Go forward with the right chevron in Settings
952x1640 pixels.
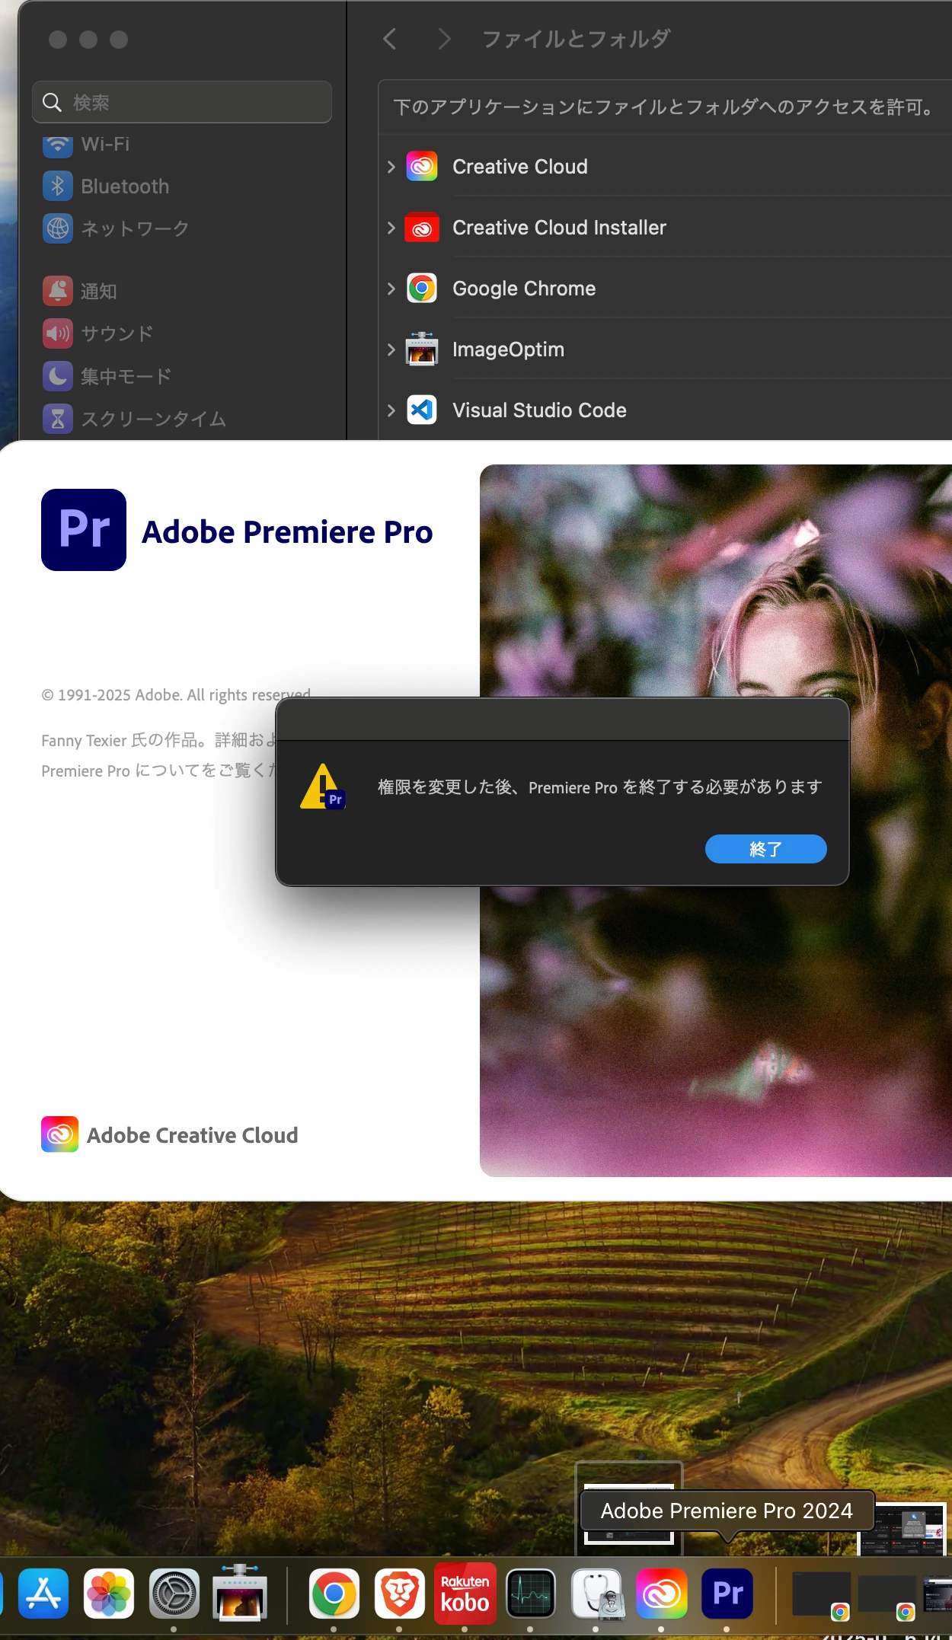[445, 39]
